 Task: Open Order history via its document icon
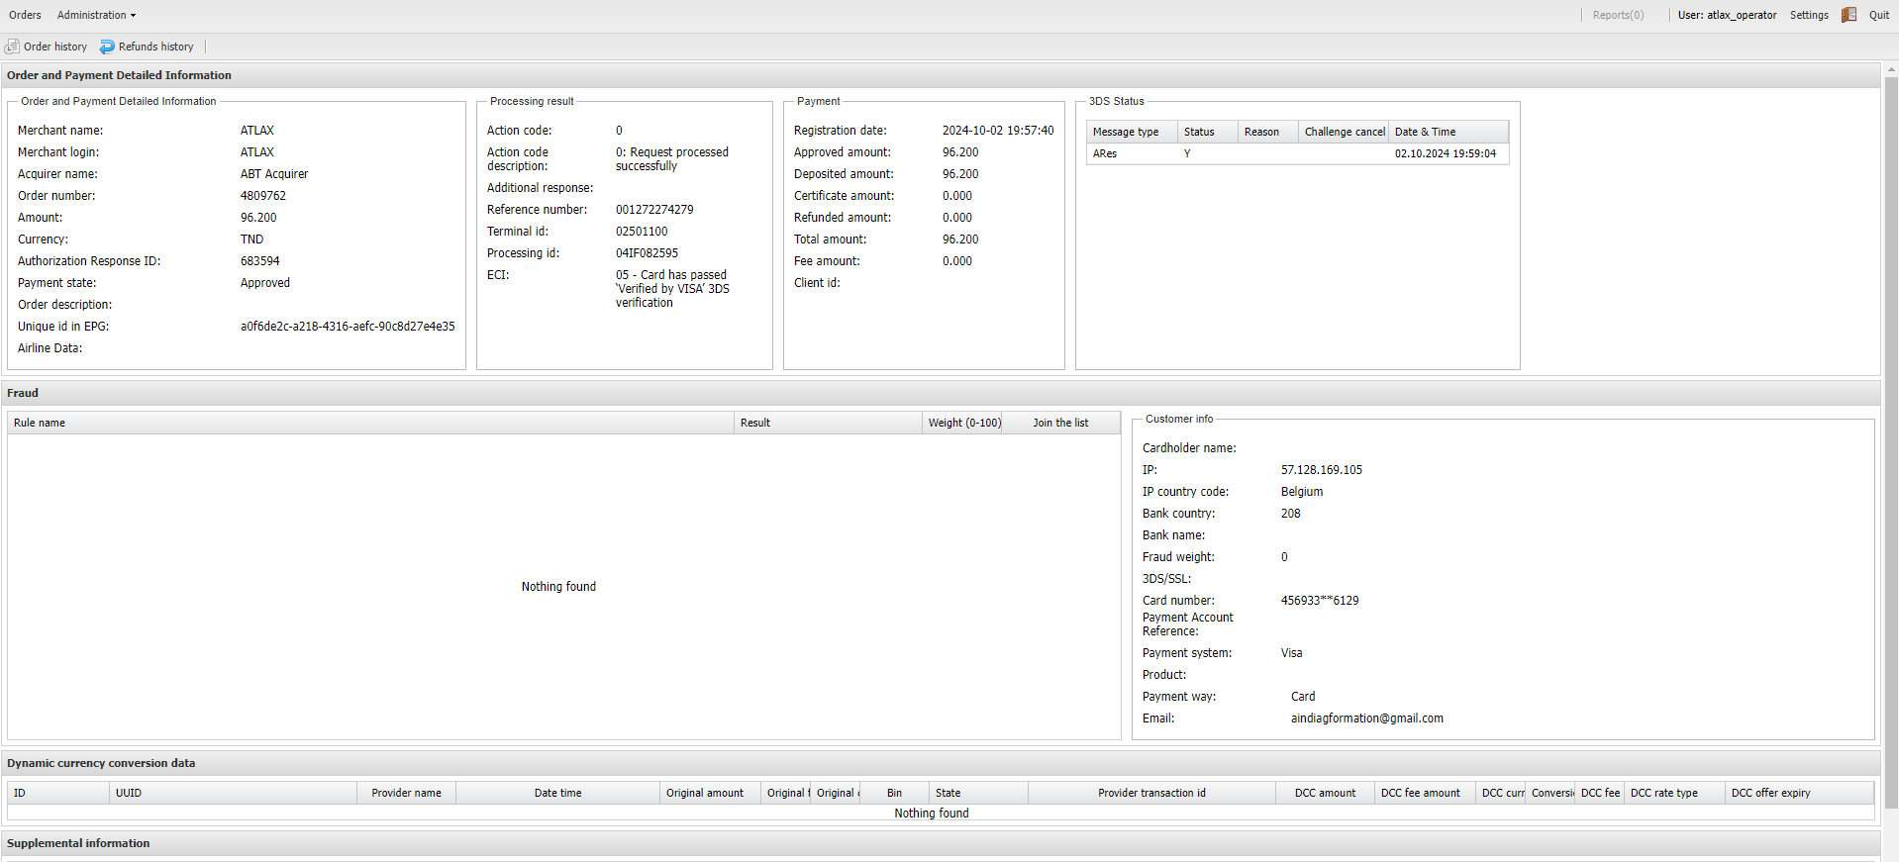[x=12, y=47]
